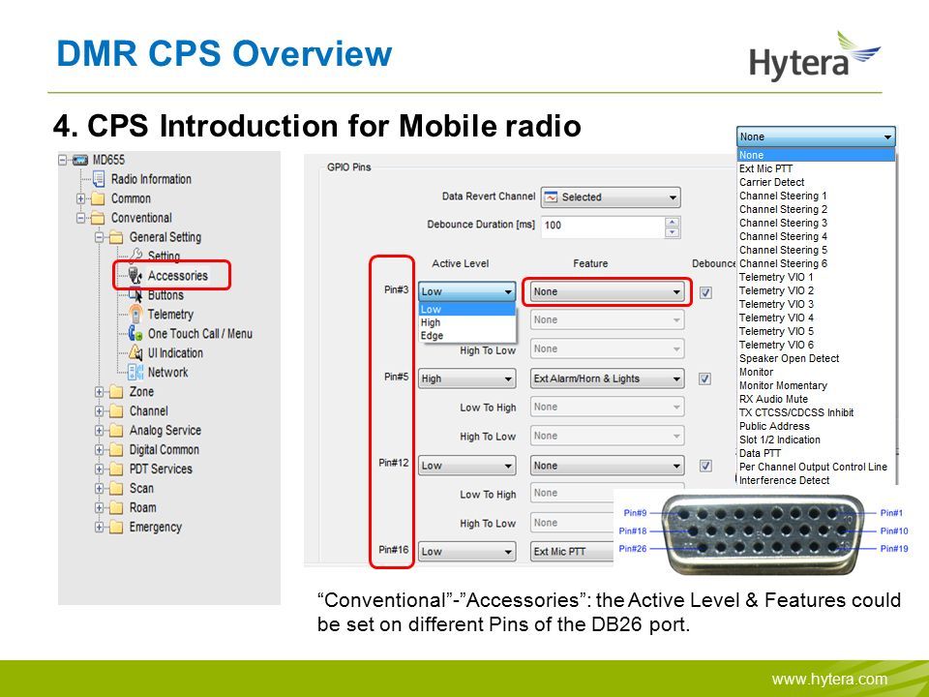Select Telemetry VIO 3 option
This screenshot has height=697, width=929.
[x=816, y=305]
